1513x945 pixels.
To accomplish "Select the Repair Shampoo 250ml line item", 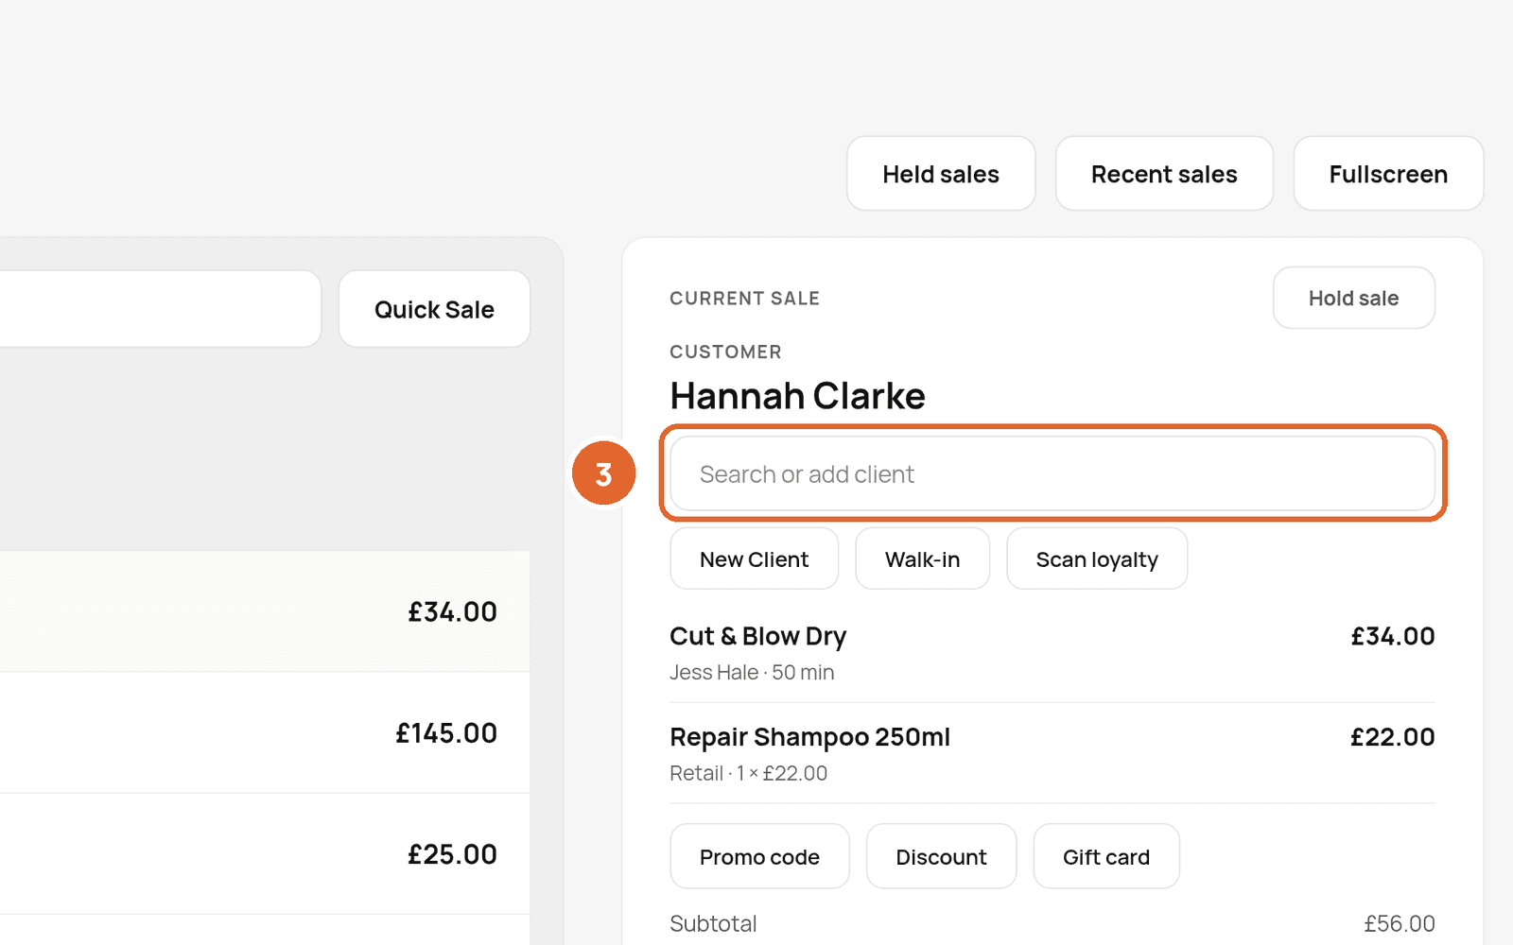I will coord(1052,753).
